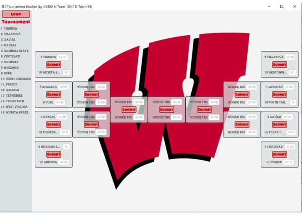Focus the score field for 8 Gonzaga
This screenshot has height=215, width=302.
pos(63,87)
